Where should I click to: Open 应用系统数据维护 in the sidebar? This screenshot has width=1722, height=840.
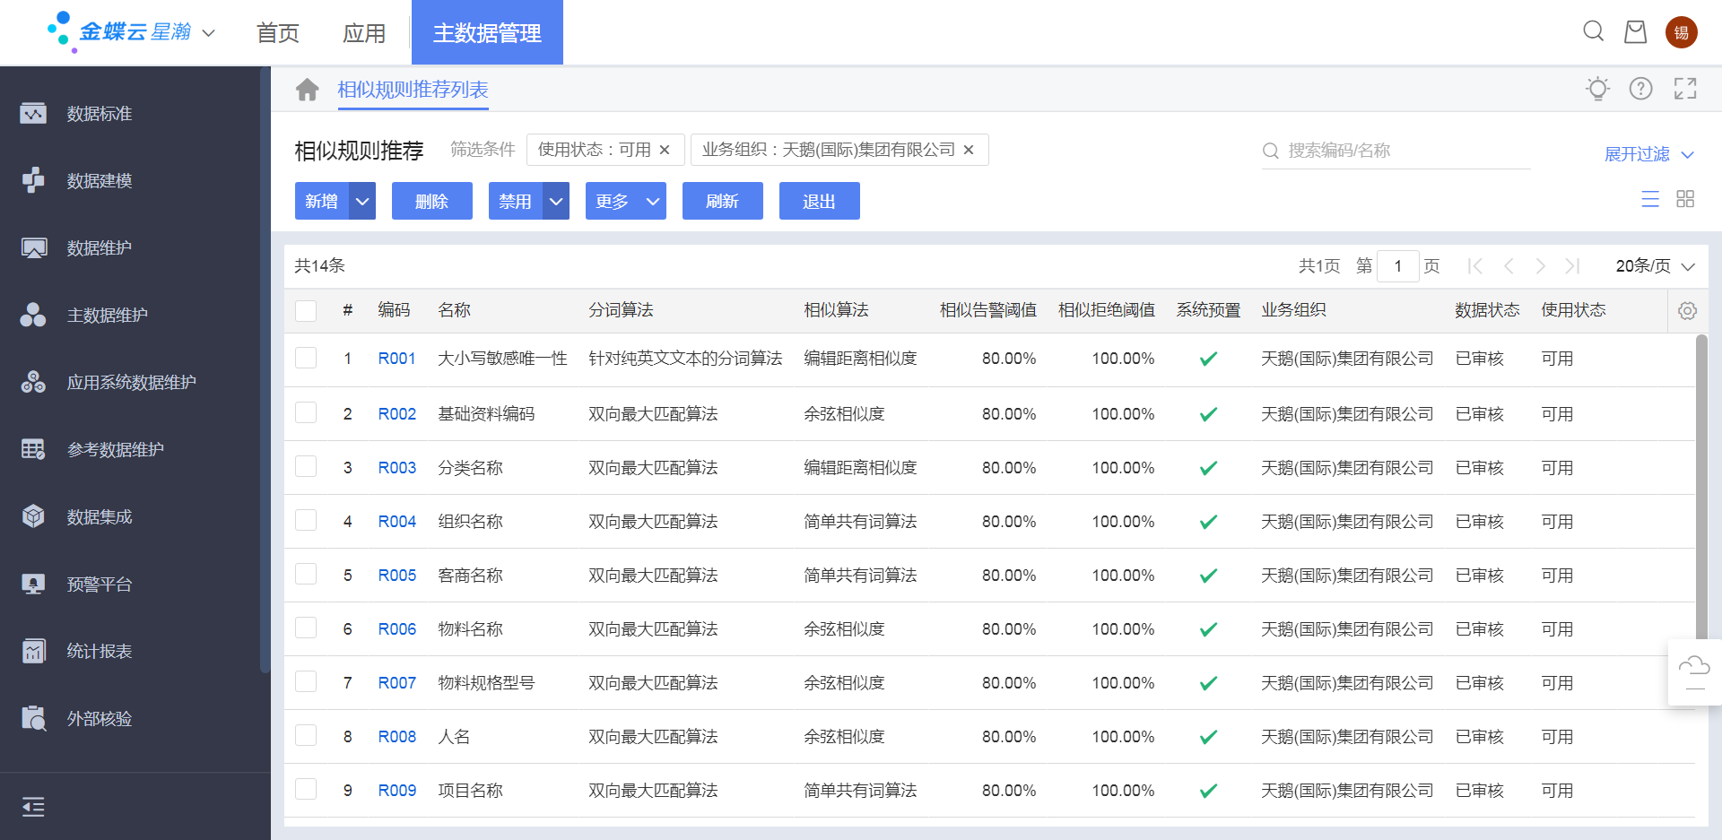(130, 383)
